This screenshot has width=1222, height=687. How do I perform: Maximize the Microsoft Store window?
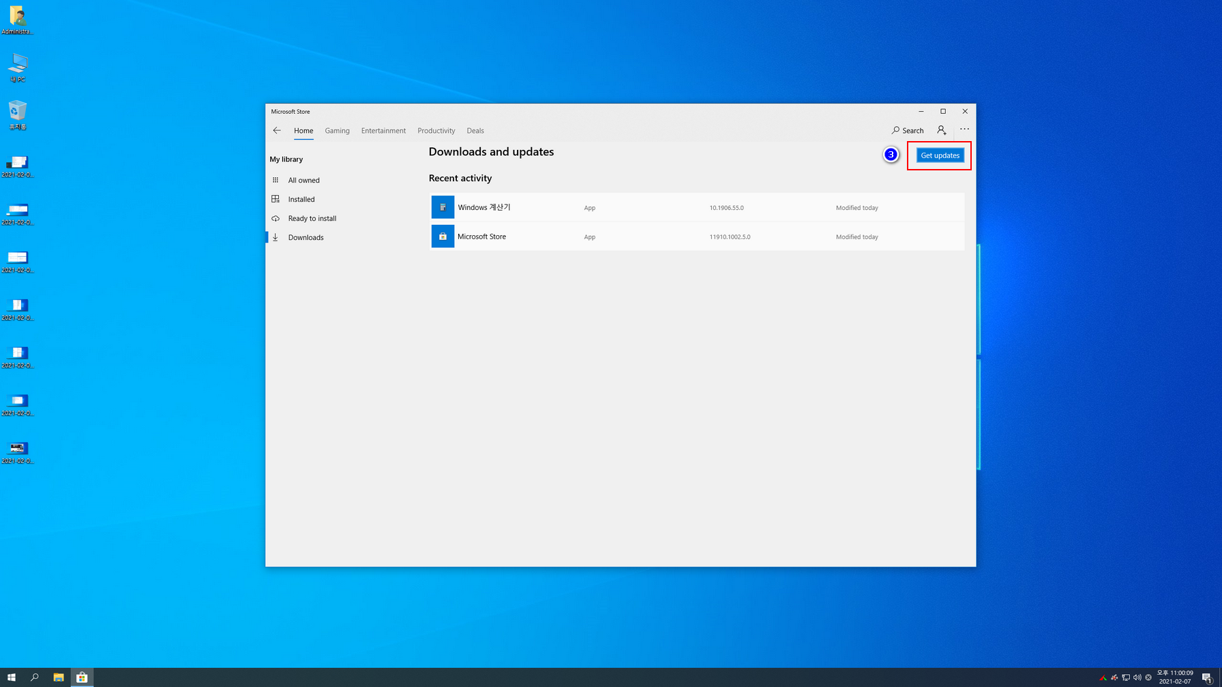coord(943,111)
